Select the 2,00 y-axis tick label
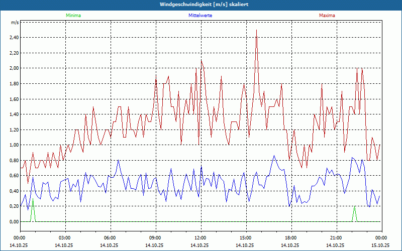This screenshot has height=251, width=402. 13,68
